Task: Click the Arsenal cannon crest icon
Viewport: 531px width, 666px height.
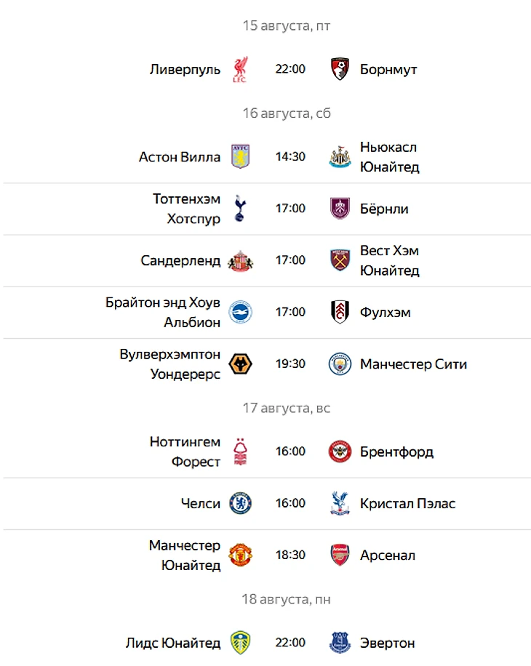Action: (x=339, y=555)
